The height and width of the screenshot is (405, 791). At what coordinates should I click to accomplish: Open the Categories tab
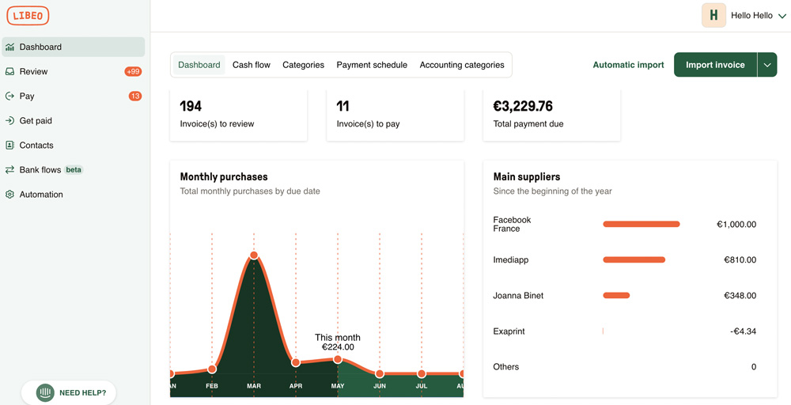pyautogui.click(x=303, y=65)
